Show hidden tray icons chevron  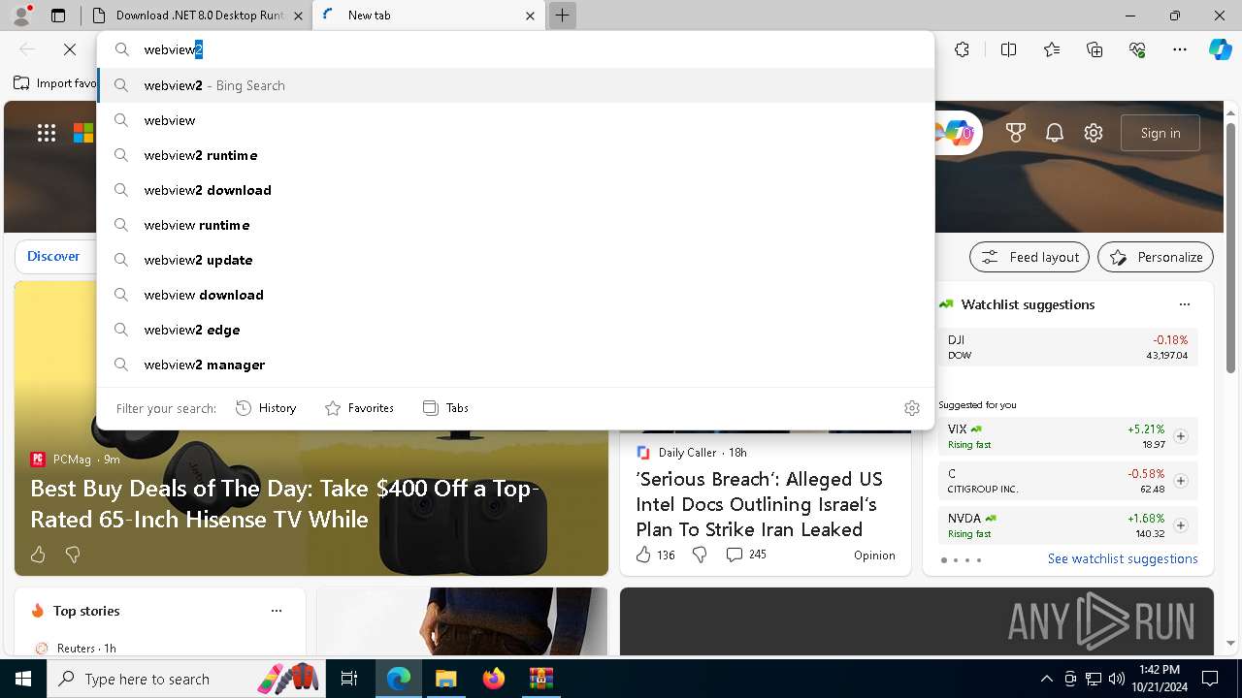coord(1046,679)
